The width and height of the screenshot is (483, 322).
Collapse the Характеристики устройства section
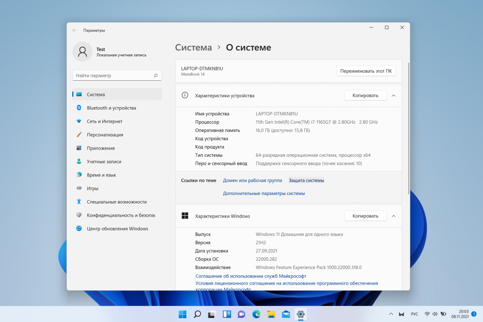click(x=393, y=95)
